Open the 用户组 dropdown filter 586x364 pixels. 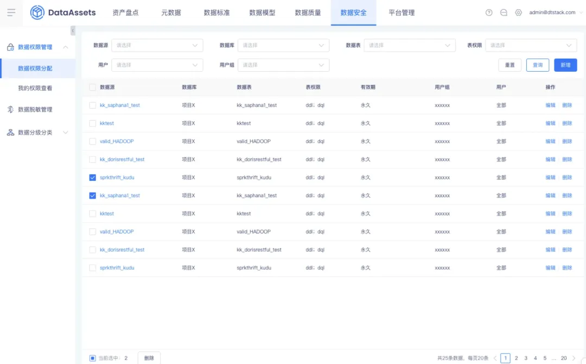click(283, 65)
